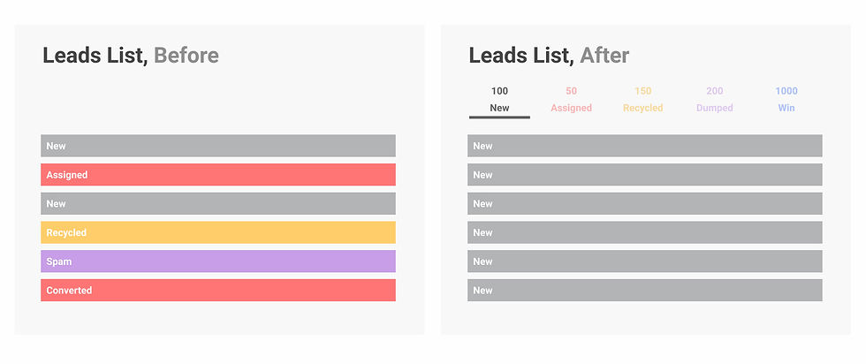866x364 pixels.
Task: Select the purple Spam lead row
Action: (x=218, y=262)
